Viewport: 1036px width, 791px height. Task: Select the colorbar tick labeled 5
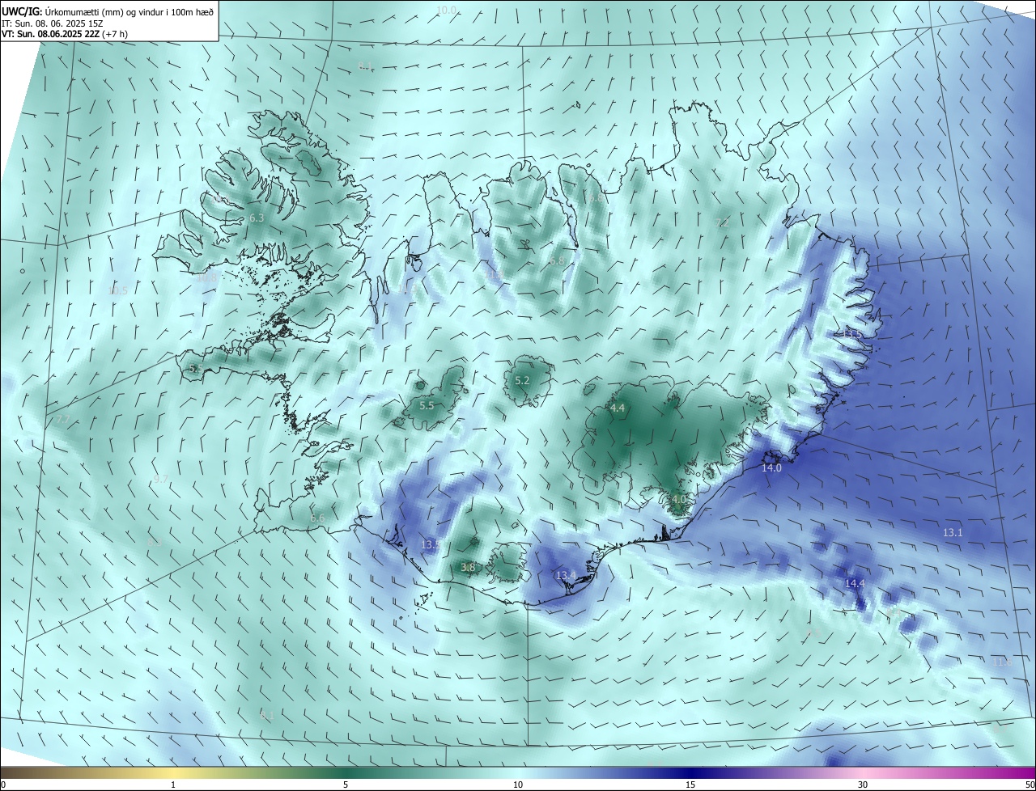[346, 785]
